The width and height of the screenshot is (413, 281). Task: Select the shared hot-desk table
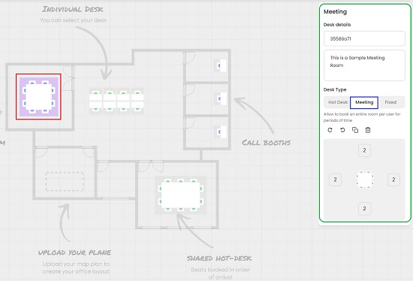pyautogui.click(x=181, y=195)
